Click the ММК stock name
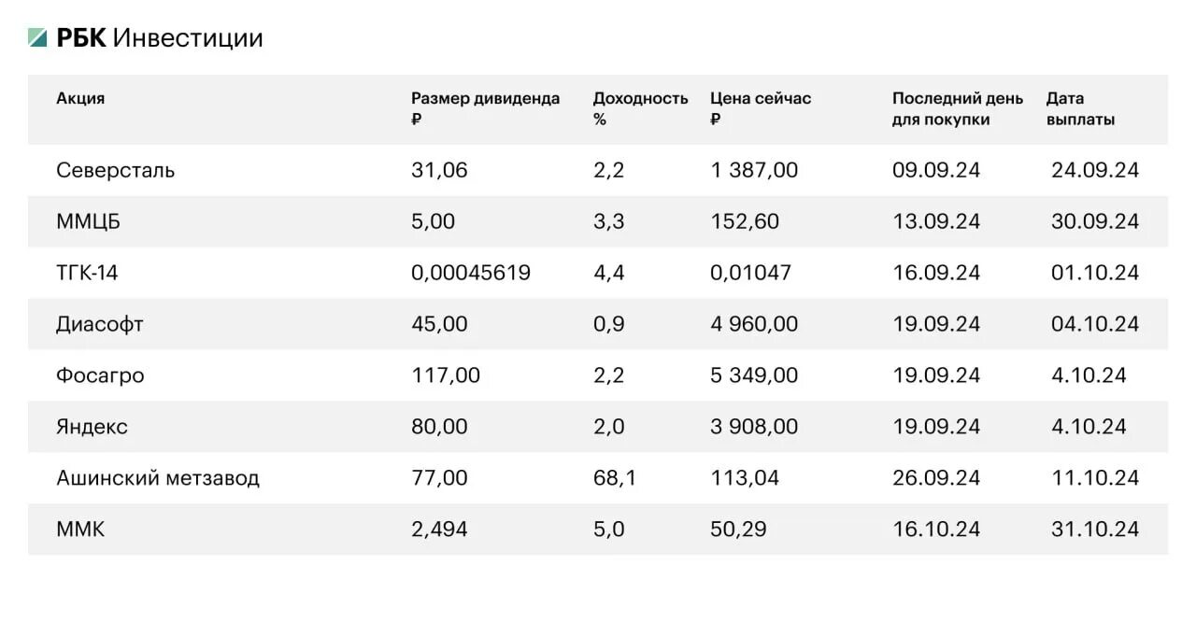 80,530
